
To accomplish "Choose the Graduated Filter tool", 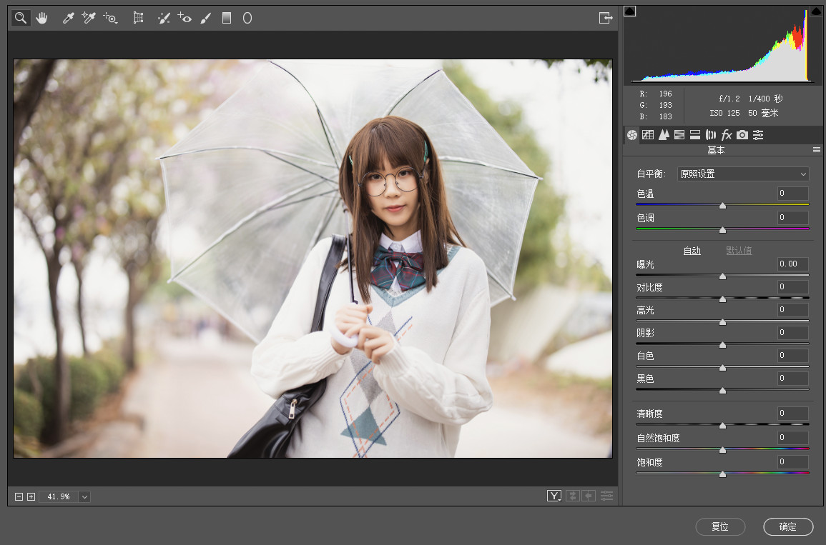I will (227, 19).
